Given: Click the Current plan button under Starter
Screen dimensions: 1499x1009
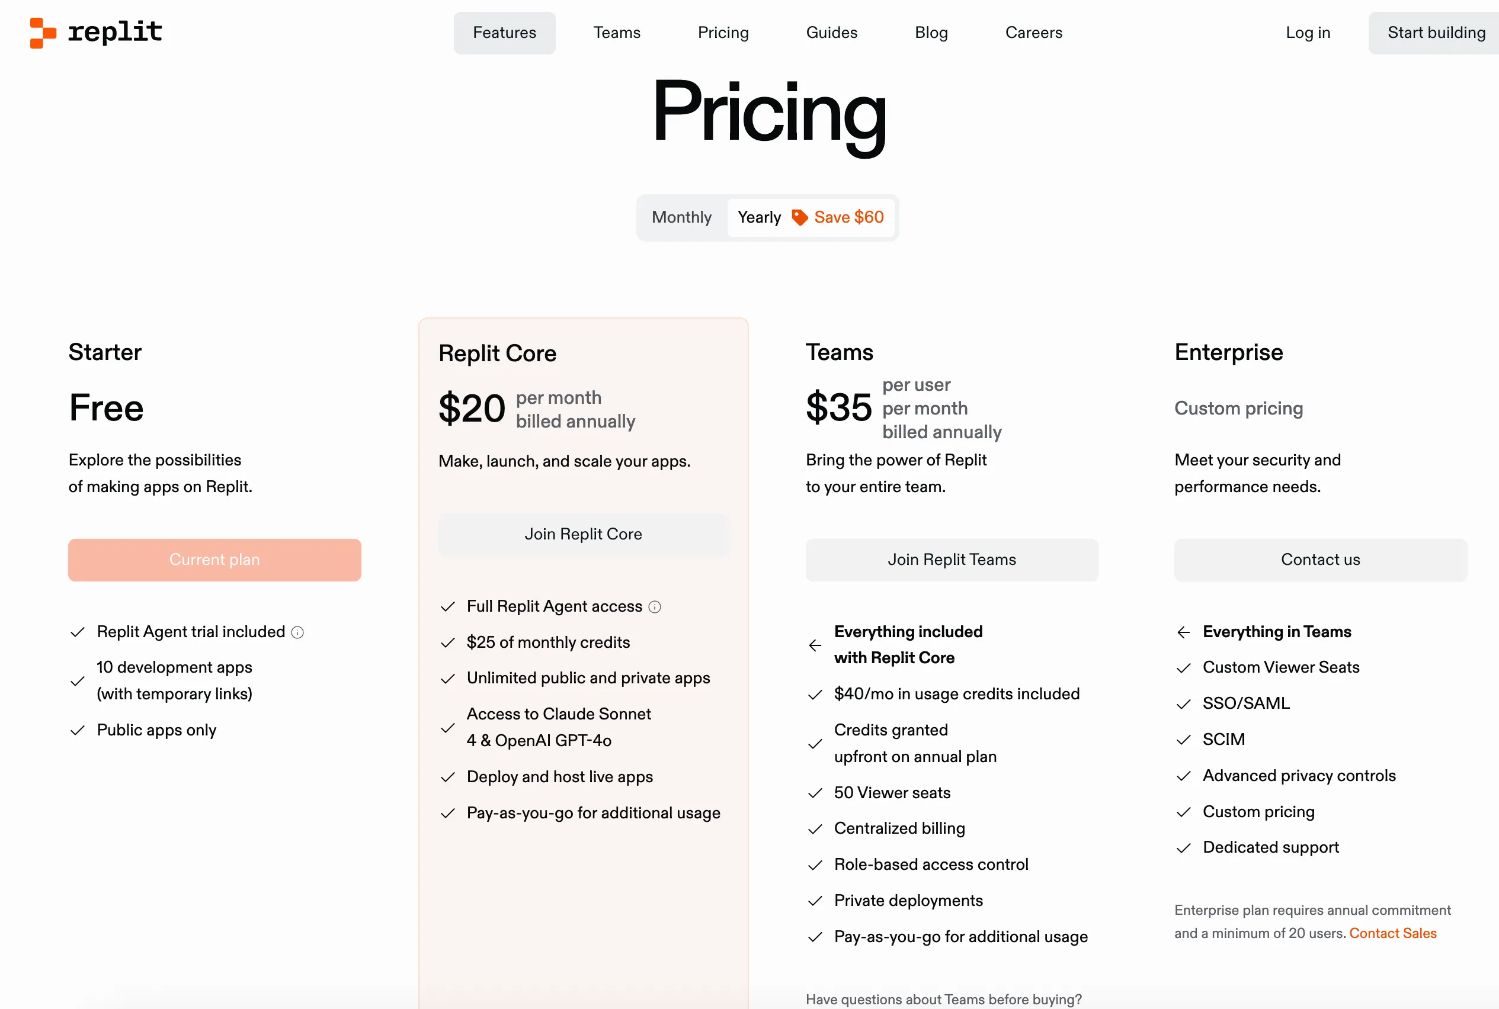Looking at the screenshot, I should 214,559.
